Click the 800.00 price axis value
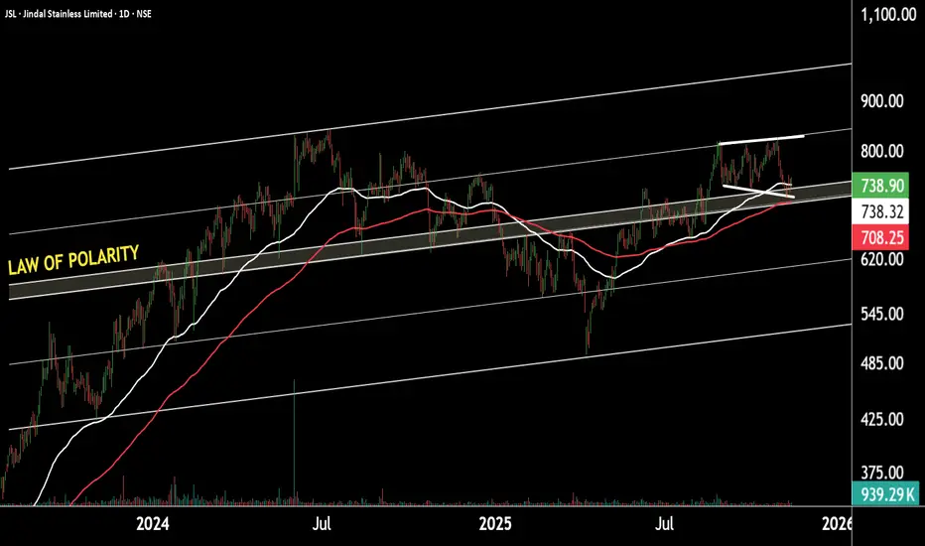The image size is (925, 546). (882, 151)
